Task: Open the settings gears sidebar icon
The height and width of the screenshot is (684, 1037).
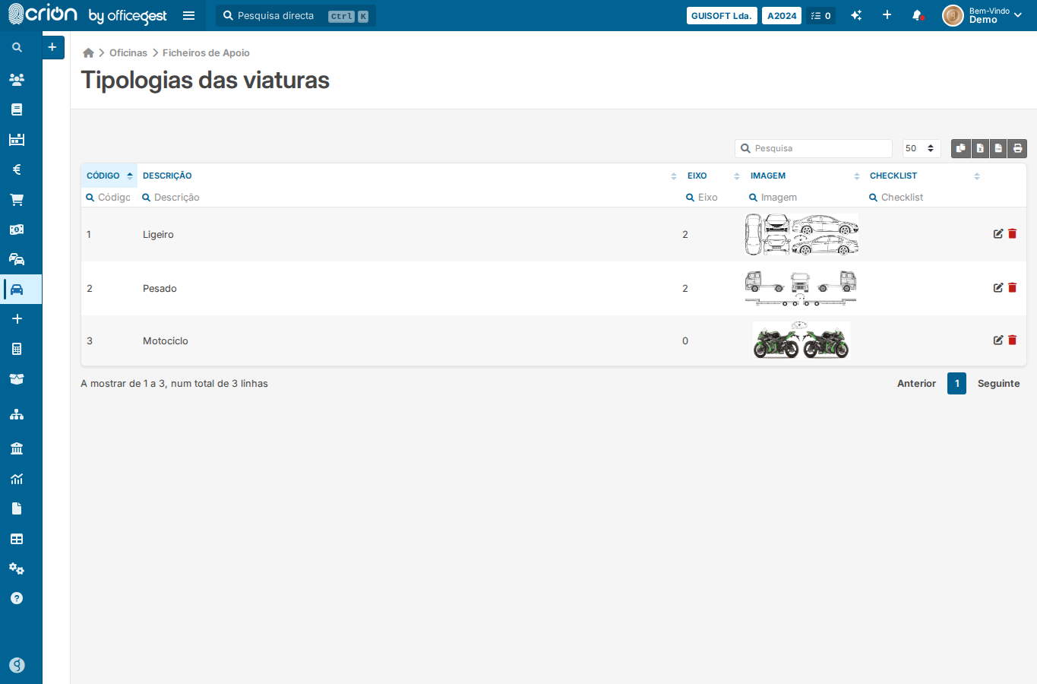Action: (x=17, y=568)
